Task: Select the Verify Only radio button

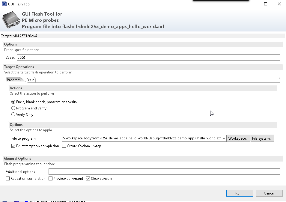Action: point(13,114)
